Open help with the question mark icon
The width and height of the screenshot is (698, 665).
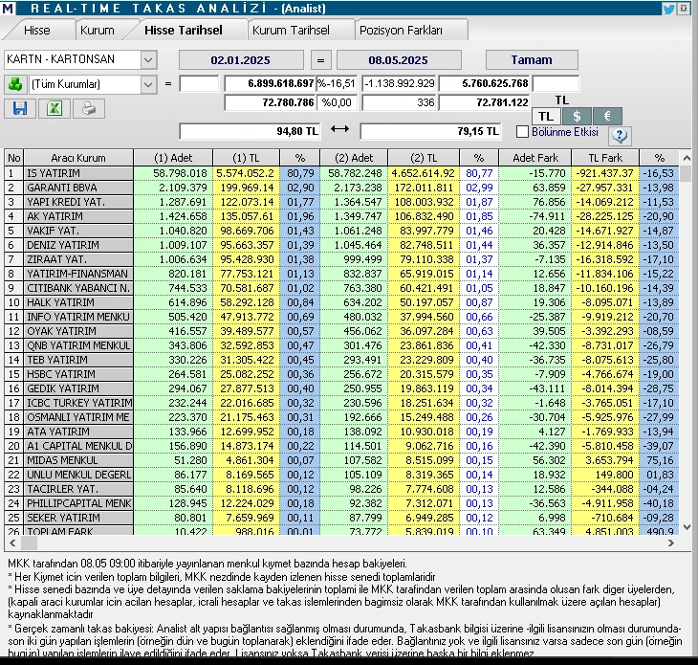(x=620, y=135)
